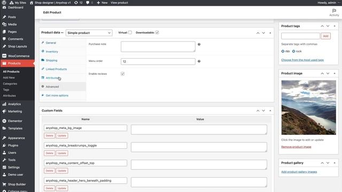Collapse the Custom Fields panel
The height and width of the screenshot is (192, 342).
[270, 110]
